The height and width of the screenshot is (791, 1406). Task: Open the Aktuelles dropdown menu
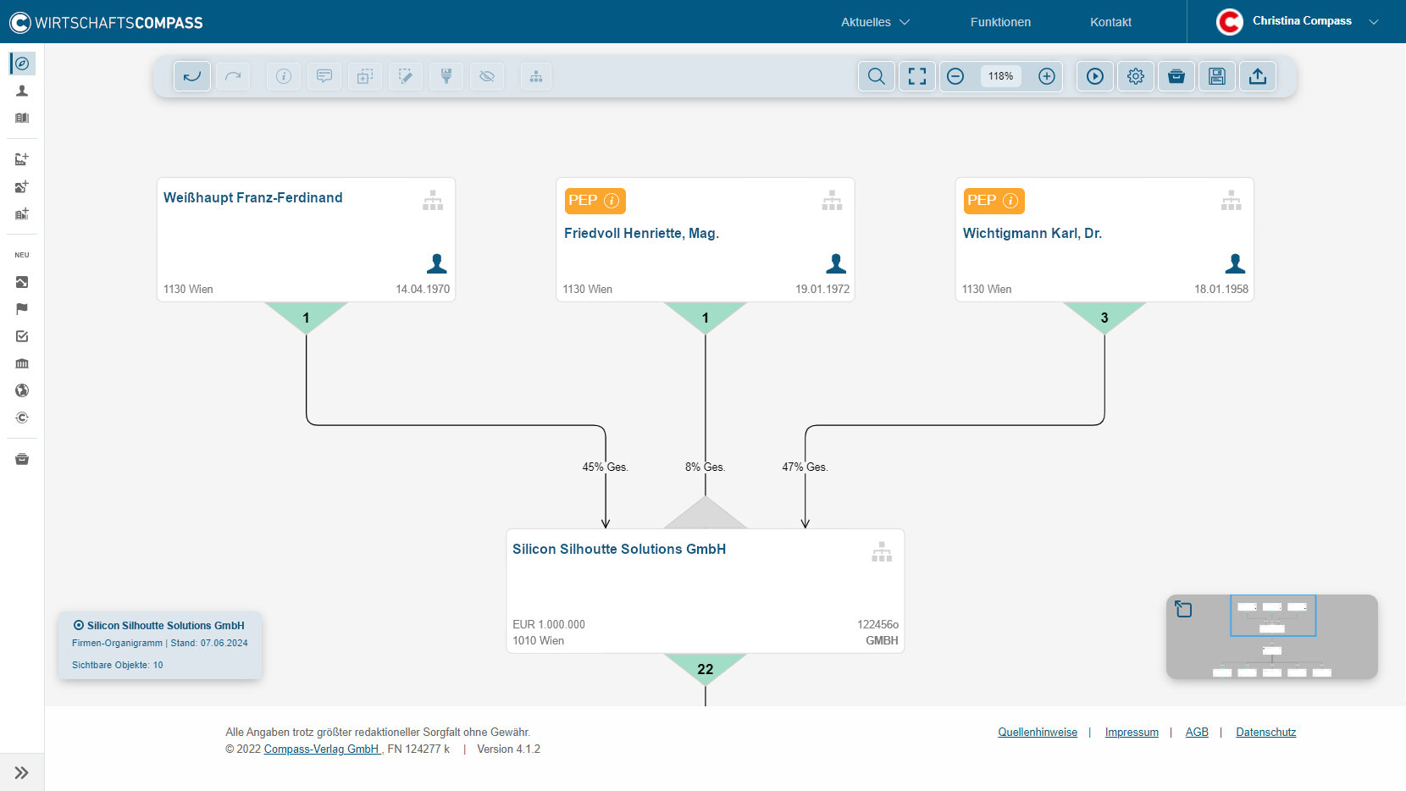tap(875, 22)
